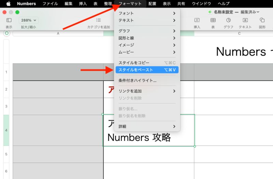Open the ファイル menu
The width and height of the screenshot is (273, 179).
coord(50,3)
